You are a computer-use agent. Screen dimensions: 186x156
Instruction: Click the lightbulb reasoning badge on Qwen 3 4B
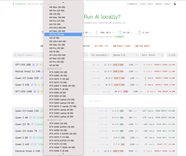(34, 117)
